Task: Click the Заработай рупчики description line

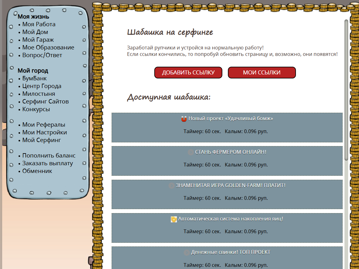Action: pyautogui.click(x=195, y=48)
